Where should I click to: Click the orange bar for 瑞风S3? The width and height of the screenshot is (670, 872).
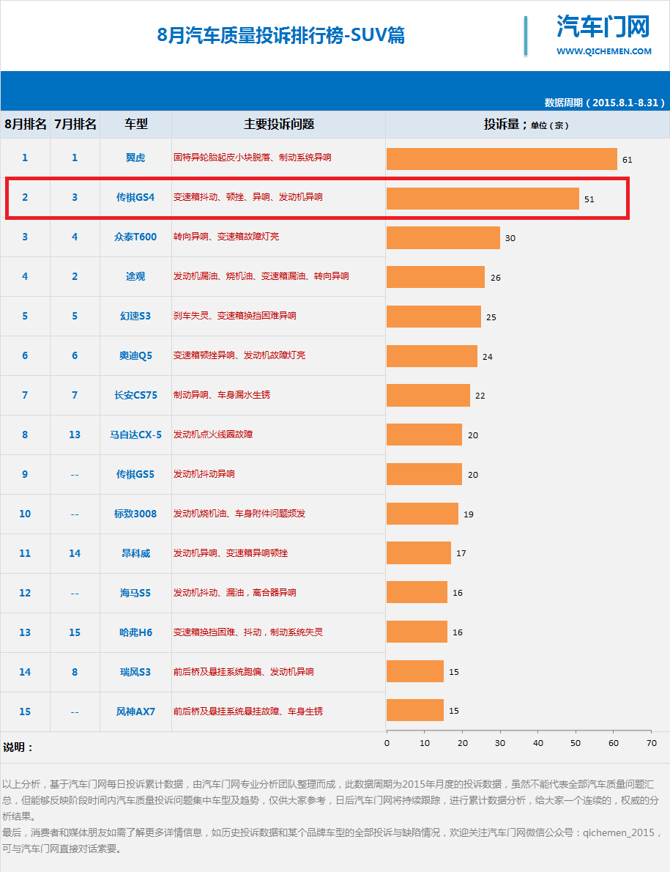tap(415, 671)
